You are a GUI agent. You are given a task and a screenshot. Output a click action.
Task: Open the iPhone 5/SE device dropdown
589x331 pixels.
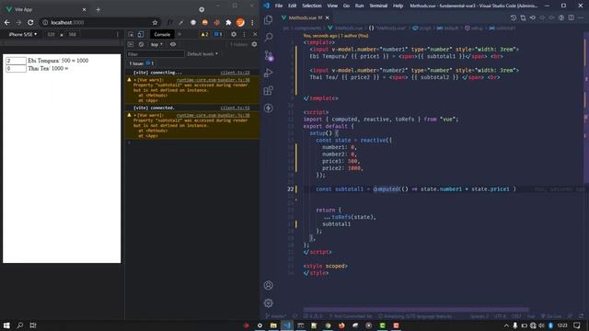tap(22, 34)
